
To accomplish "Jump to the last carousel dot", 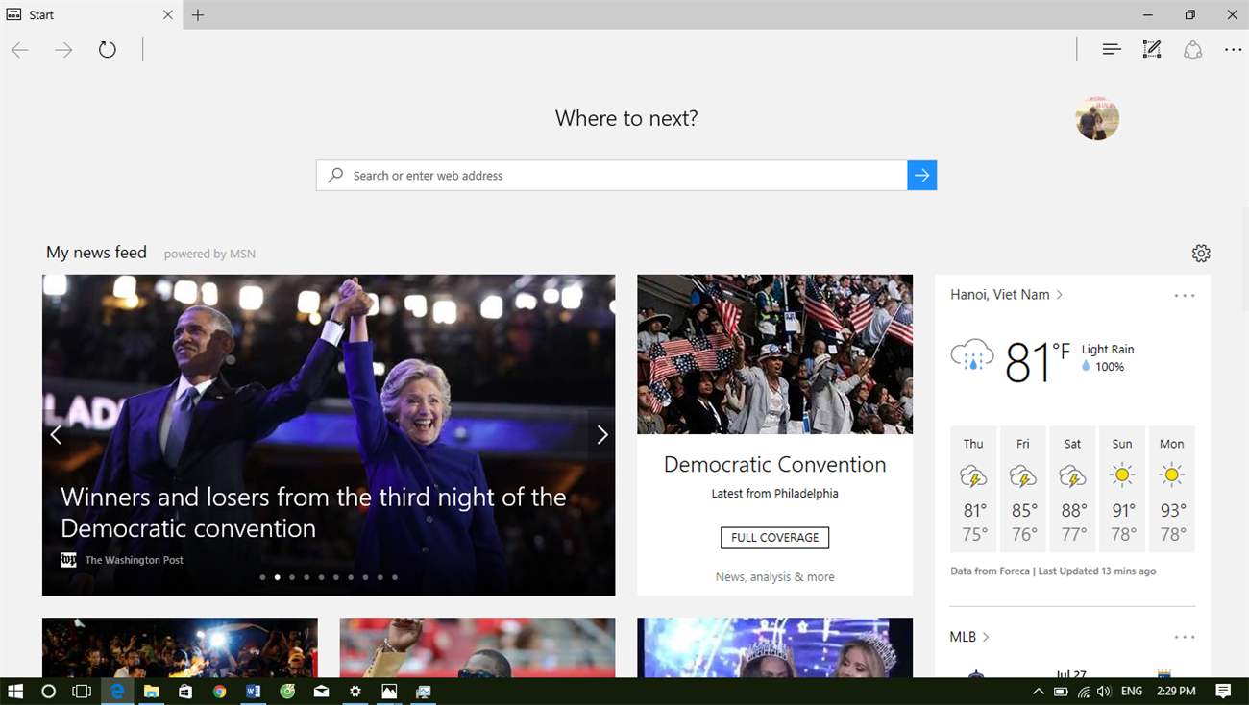I will [x=395, y=577].
